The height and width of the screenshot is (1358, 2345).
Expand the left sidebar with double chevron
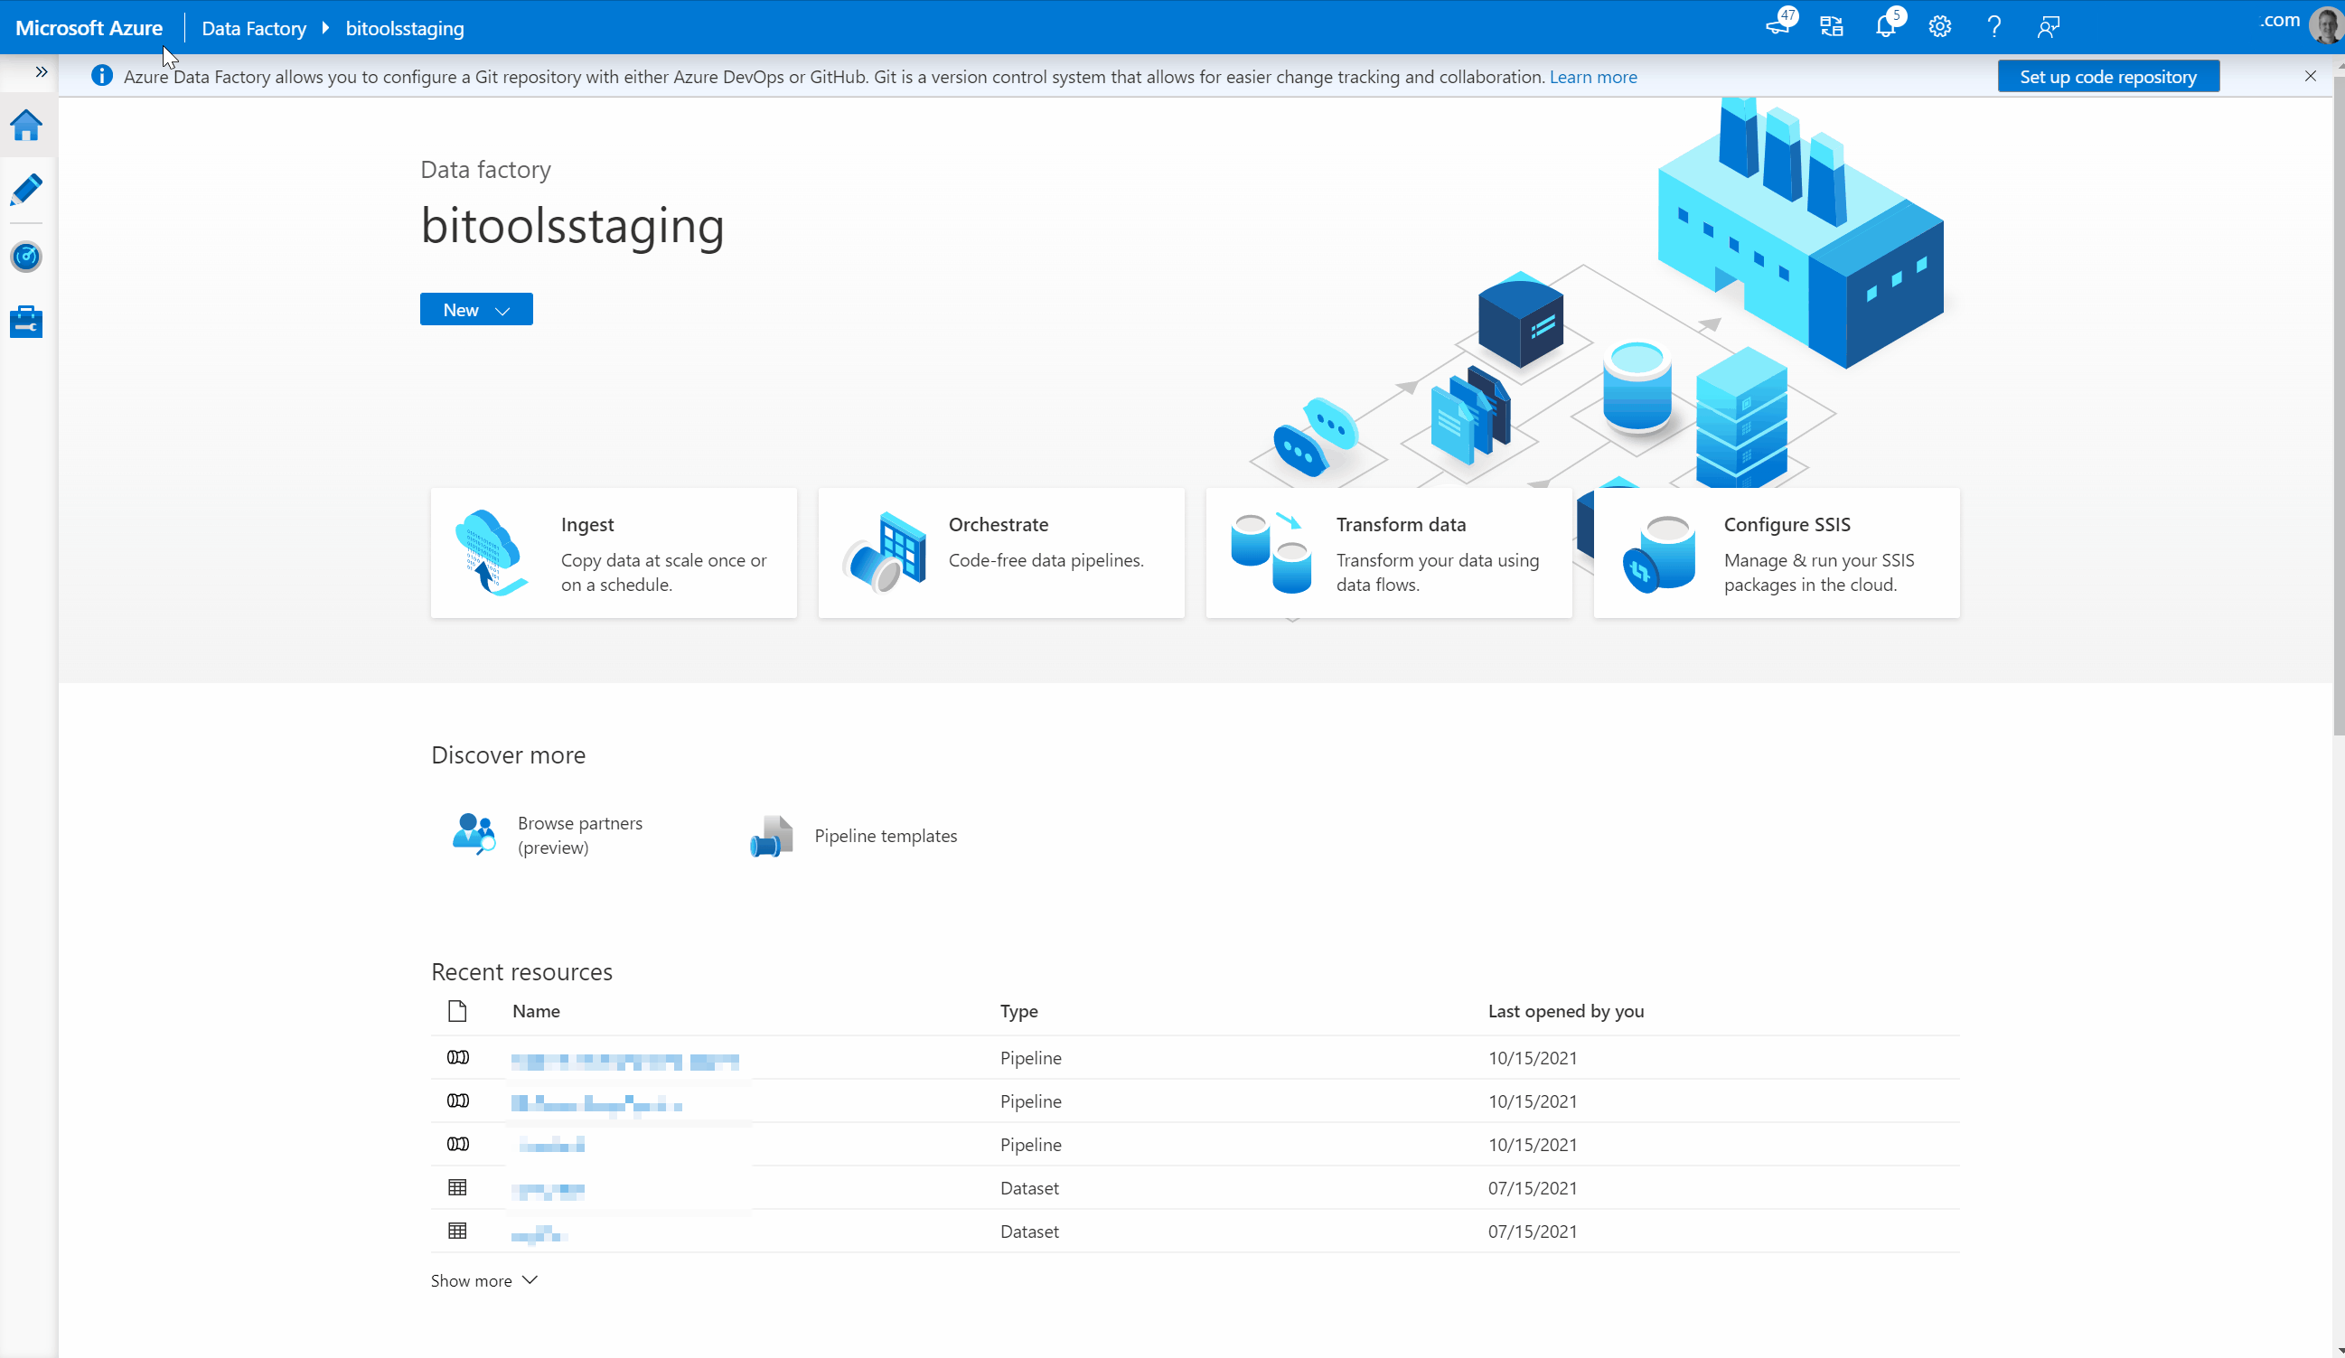pos(41,71)
